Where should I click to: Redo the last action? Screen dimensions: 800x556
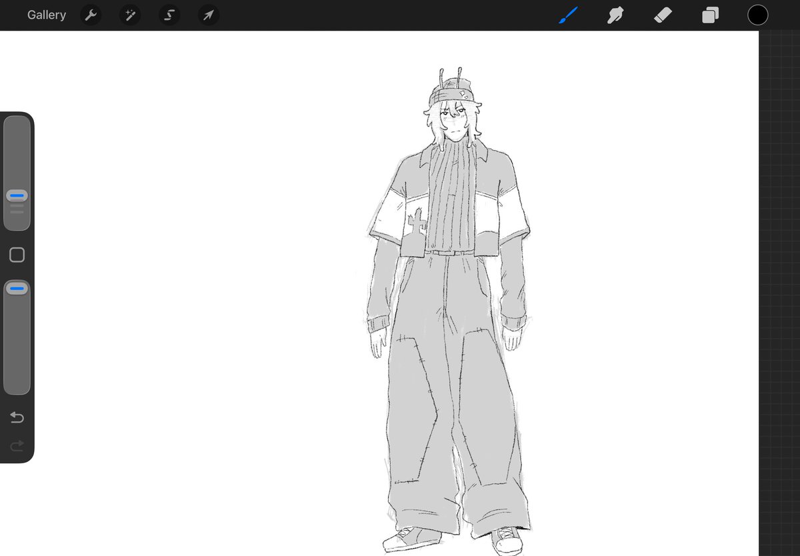point(17,445)
